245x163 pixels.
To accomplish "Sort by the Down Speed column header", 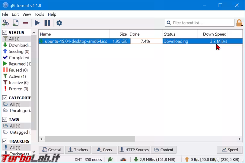I will click(x=213, y=34).
